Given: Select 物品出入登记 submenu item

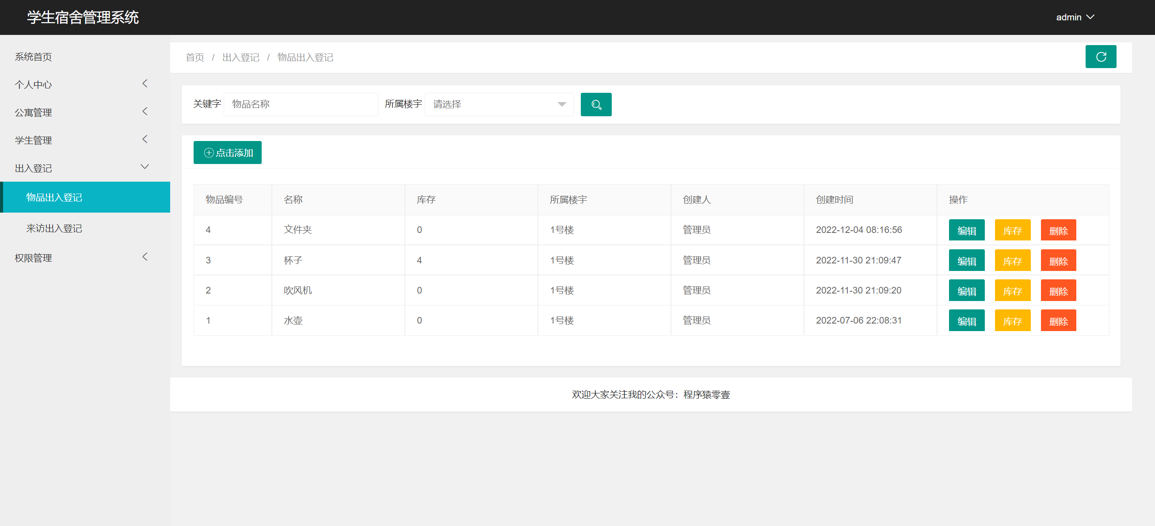Looking at the screenshot, I should [x=54, y=197].
